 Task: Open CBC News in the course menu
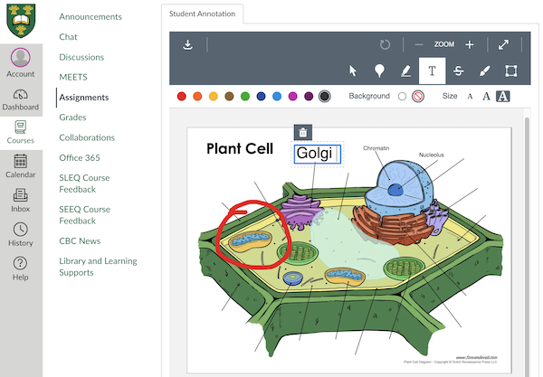[x=80, y=241]
